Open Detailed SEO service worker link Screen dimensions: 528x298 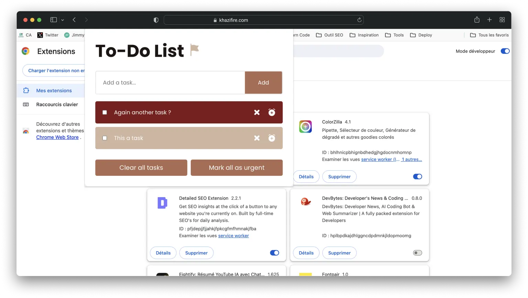(x=233, y=236)
